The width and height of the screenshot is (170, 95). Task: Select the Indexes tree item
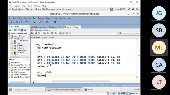point(19,46)
